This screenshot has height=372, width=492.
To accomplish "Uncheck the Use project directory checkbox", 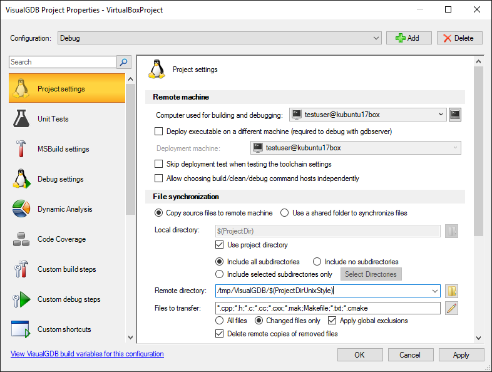I will 220,245.
